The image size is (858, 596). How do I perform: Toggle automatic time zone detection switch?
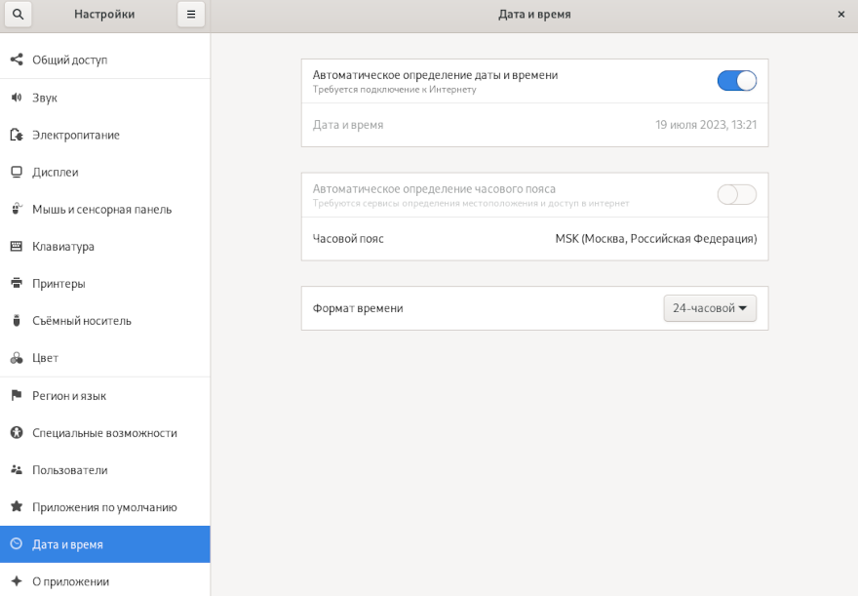(x=736, y=194)
